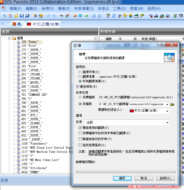Viewport: 184px width, 190px height.
Task: Switch to the 中文(正體/台灣) tab
Action: pos(43,24)
